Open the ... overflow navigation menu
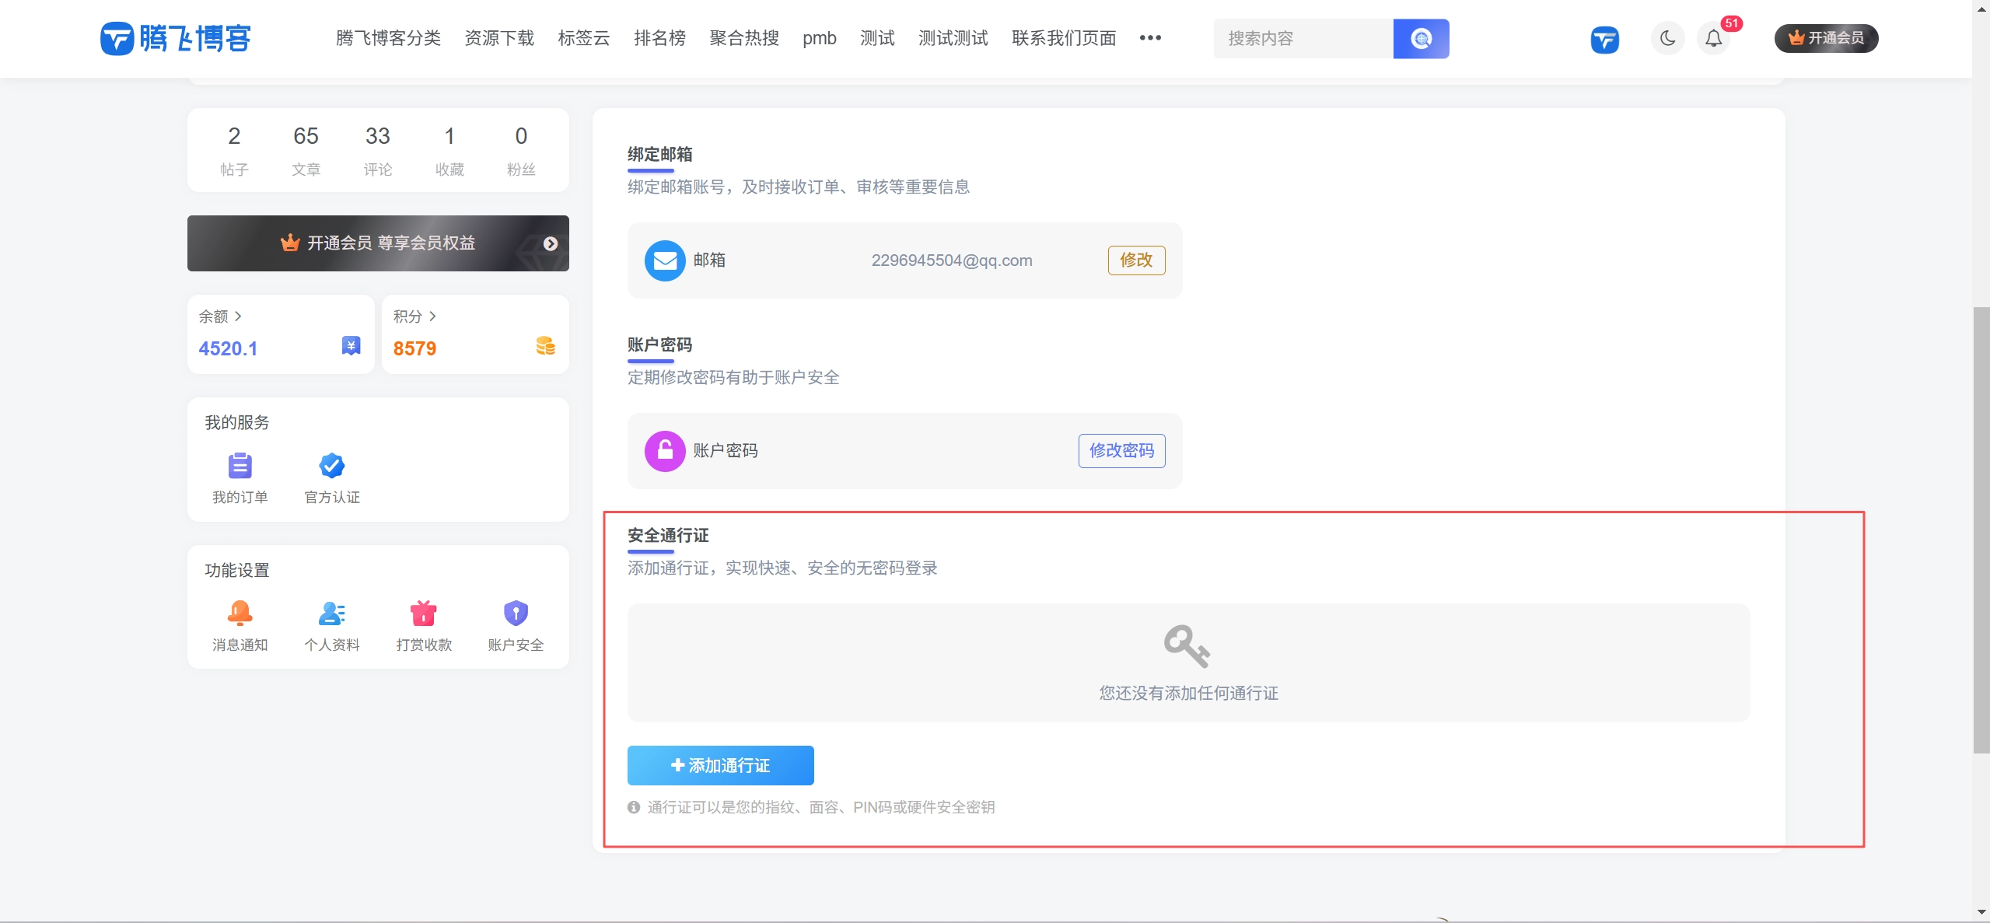This screenshot has height=923, width=1990. (x=1149, y=38)
